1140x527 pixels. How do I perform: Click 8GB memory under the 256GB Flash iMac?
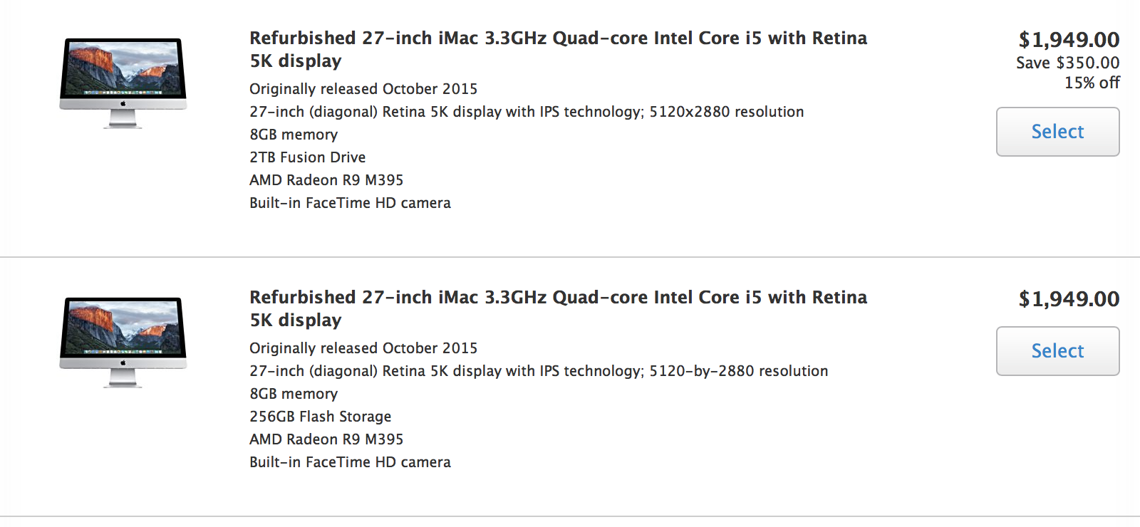pos(294,394)
